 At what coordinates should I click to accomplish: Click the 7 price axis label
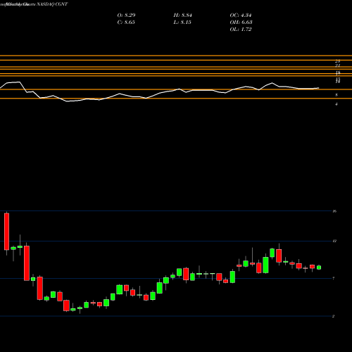(334, 279)
